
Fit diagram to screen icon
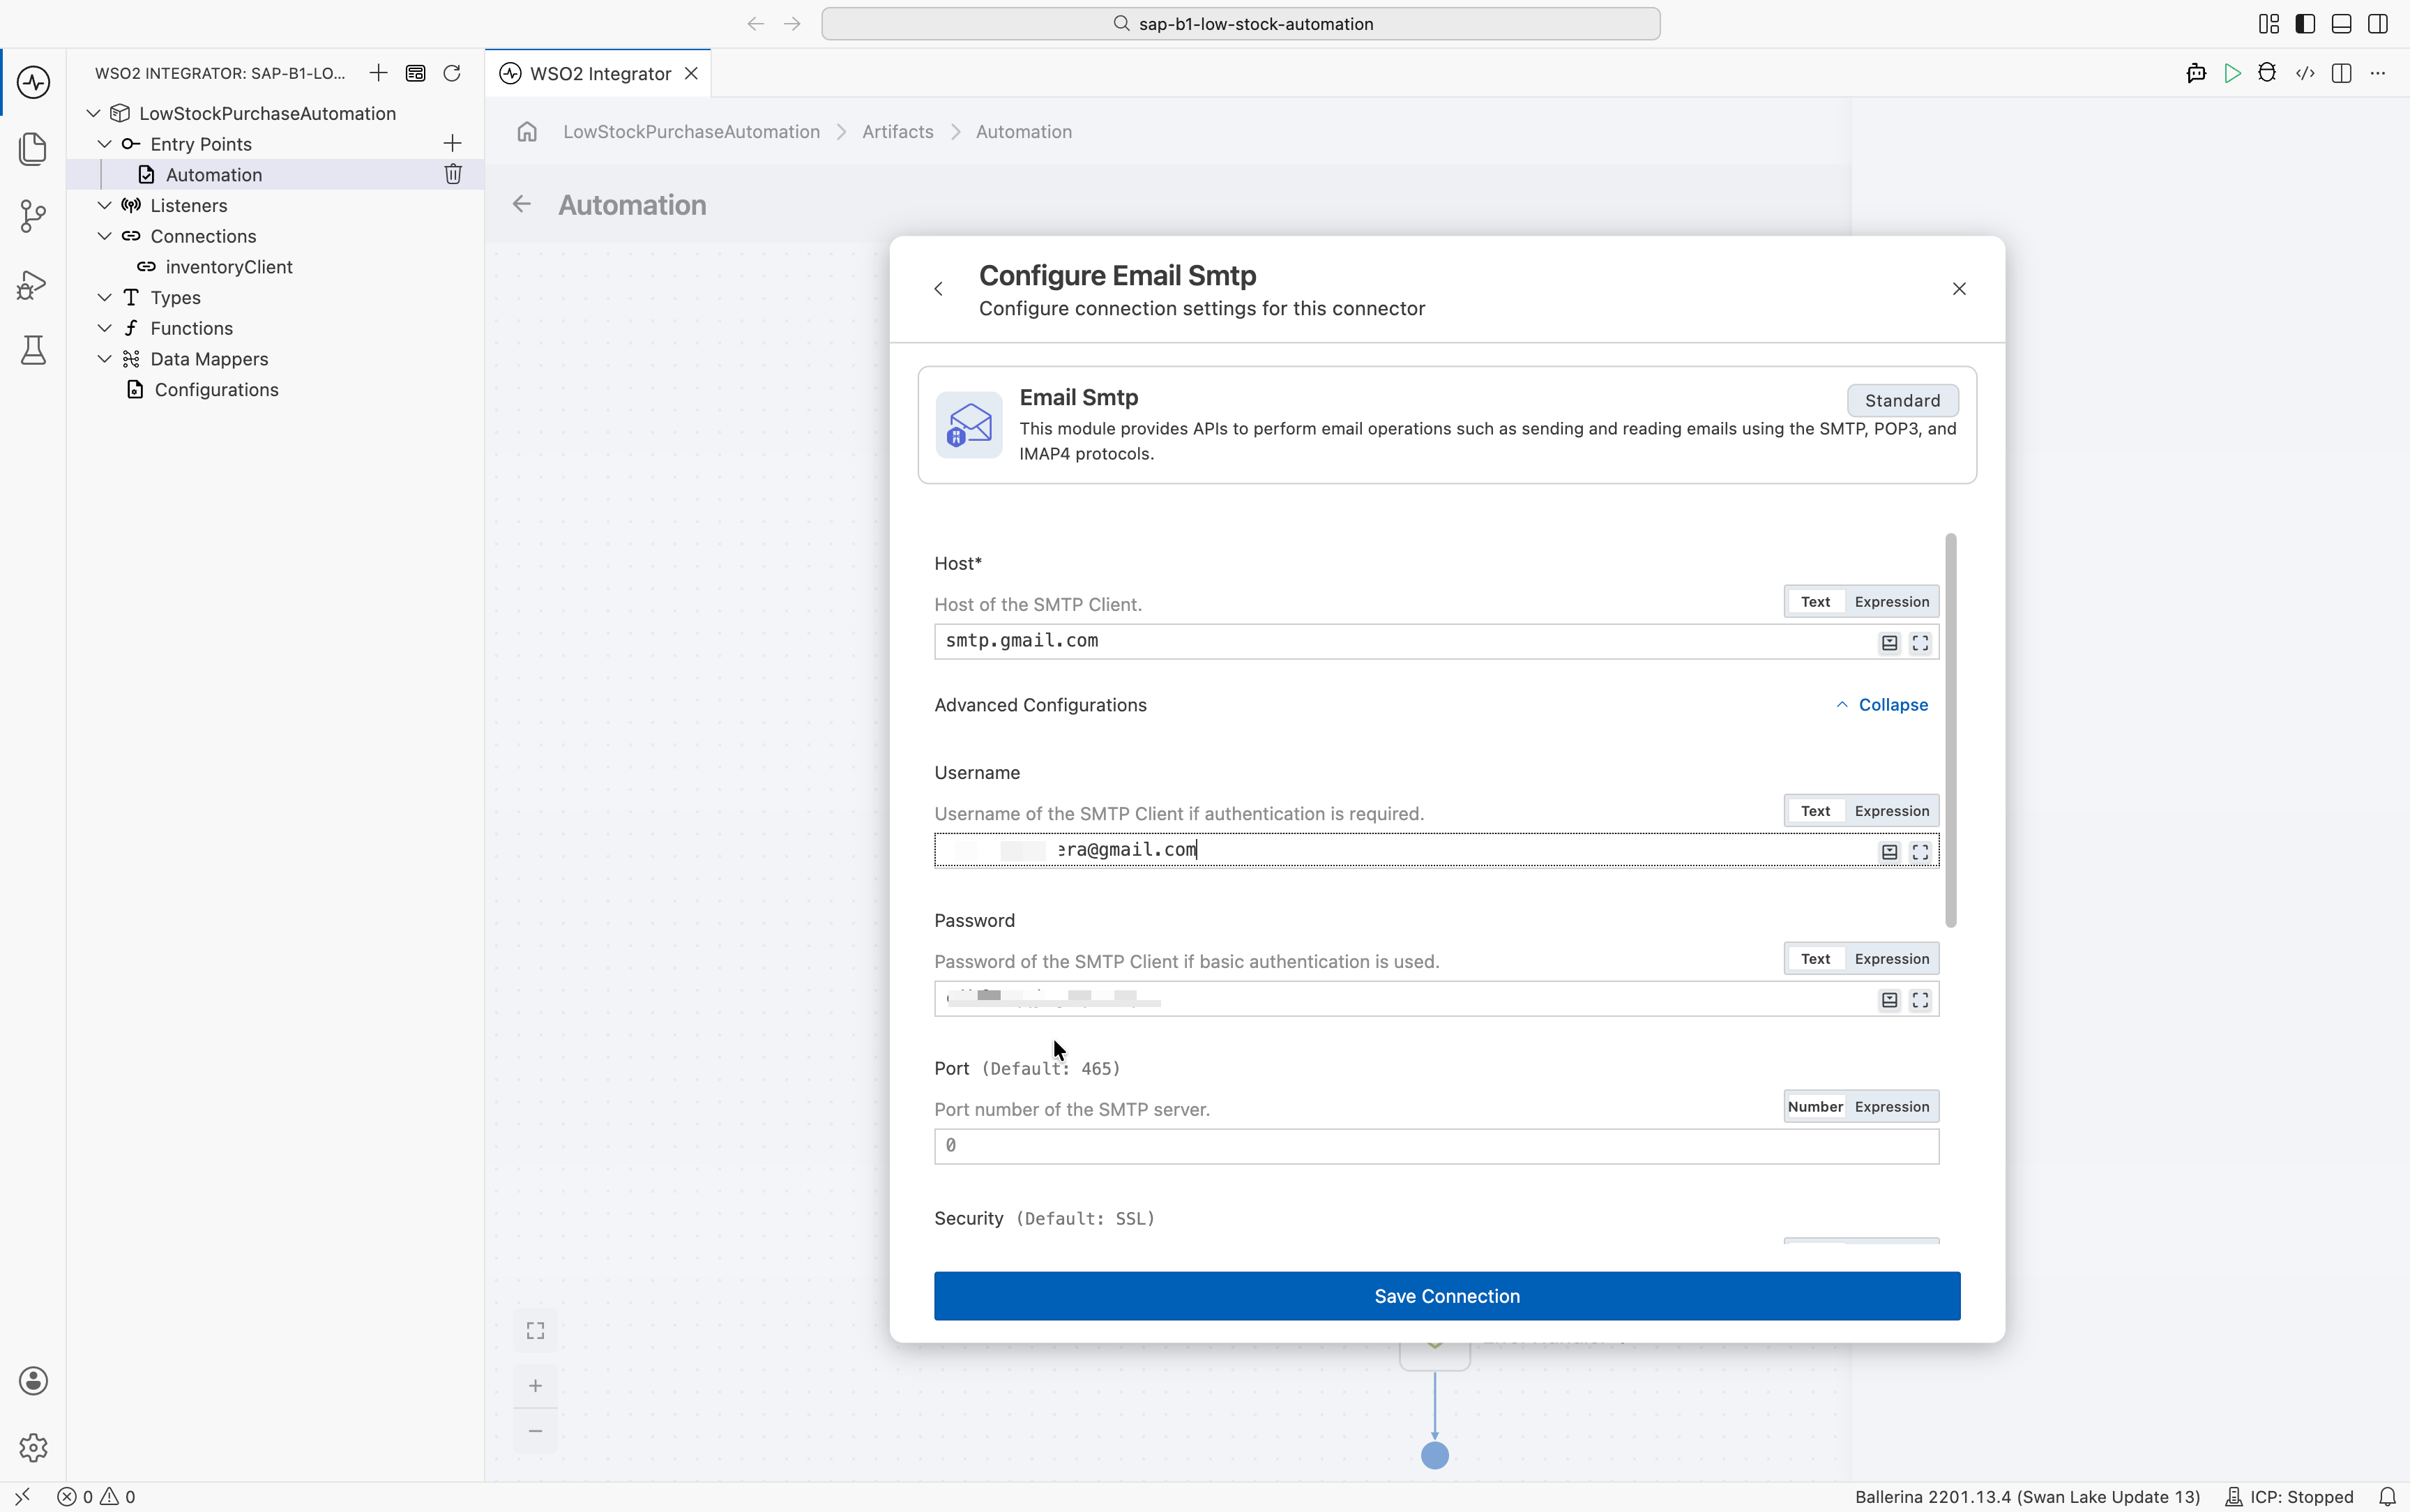click(536, 1331)
